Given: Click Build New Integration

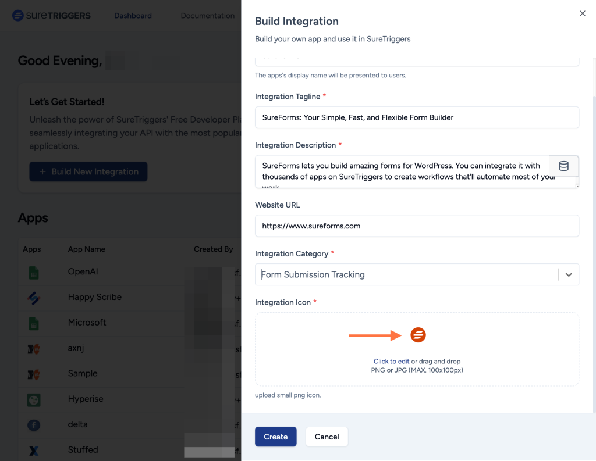Looking at the screenshot, I should pos(88,171).
